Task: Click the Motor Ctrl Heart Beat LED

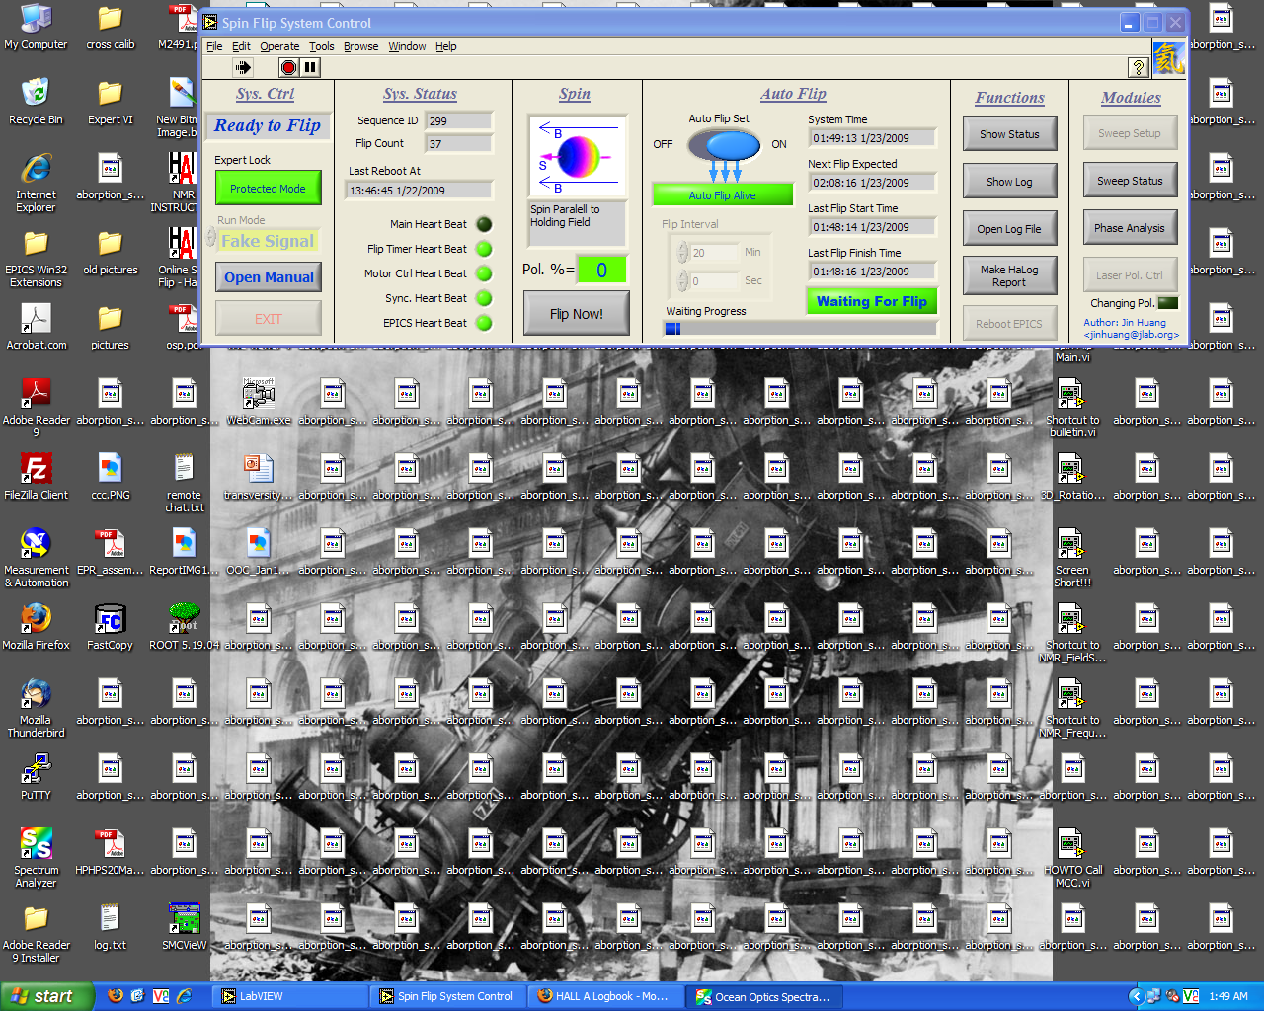Action: point(484,273)
